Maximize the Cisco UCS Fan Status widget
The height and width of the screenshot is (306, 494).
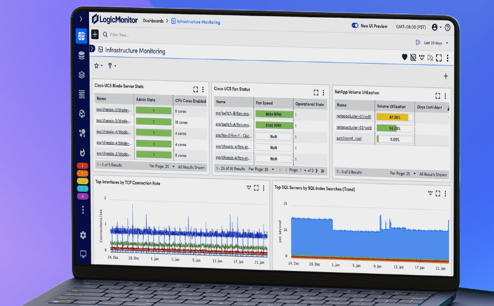tap(316, 92)
